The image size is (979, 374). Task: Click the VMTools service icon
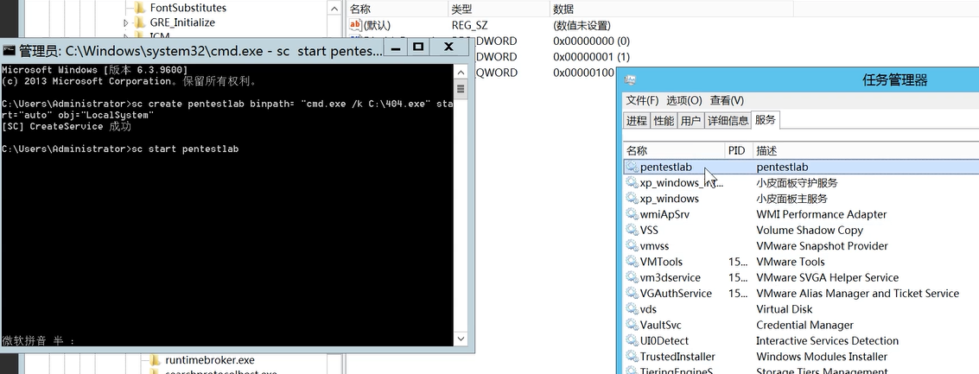[633, 262]
